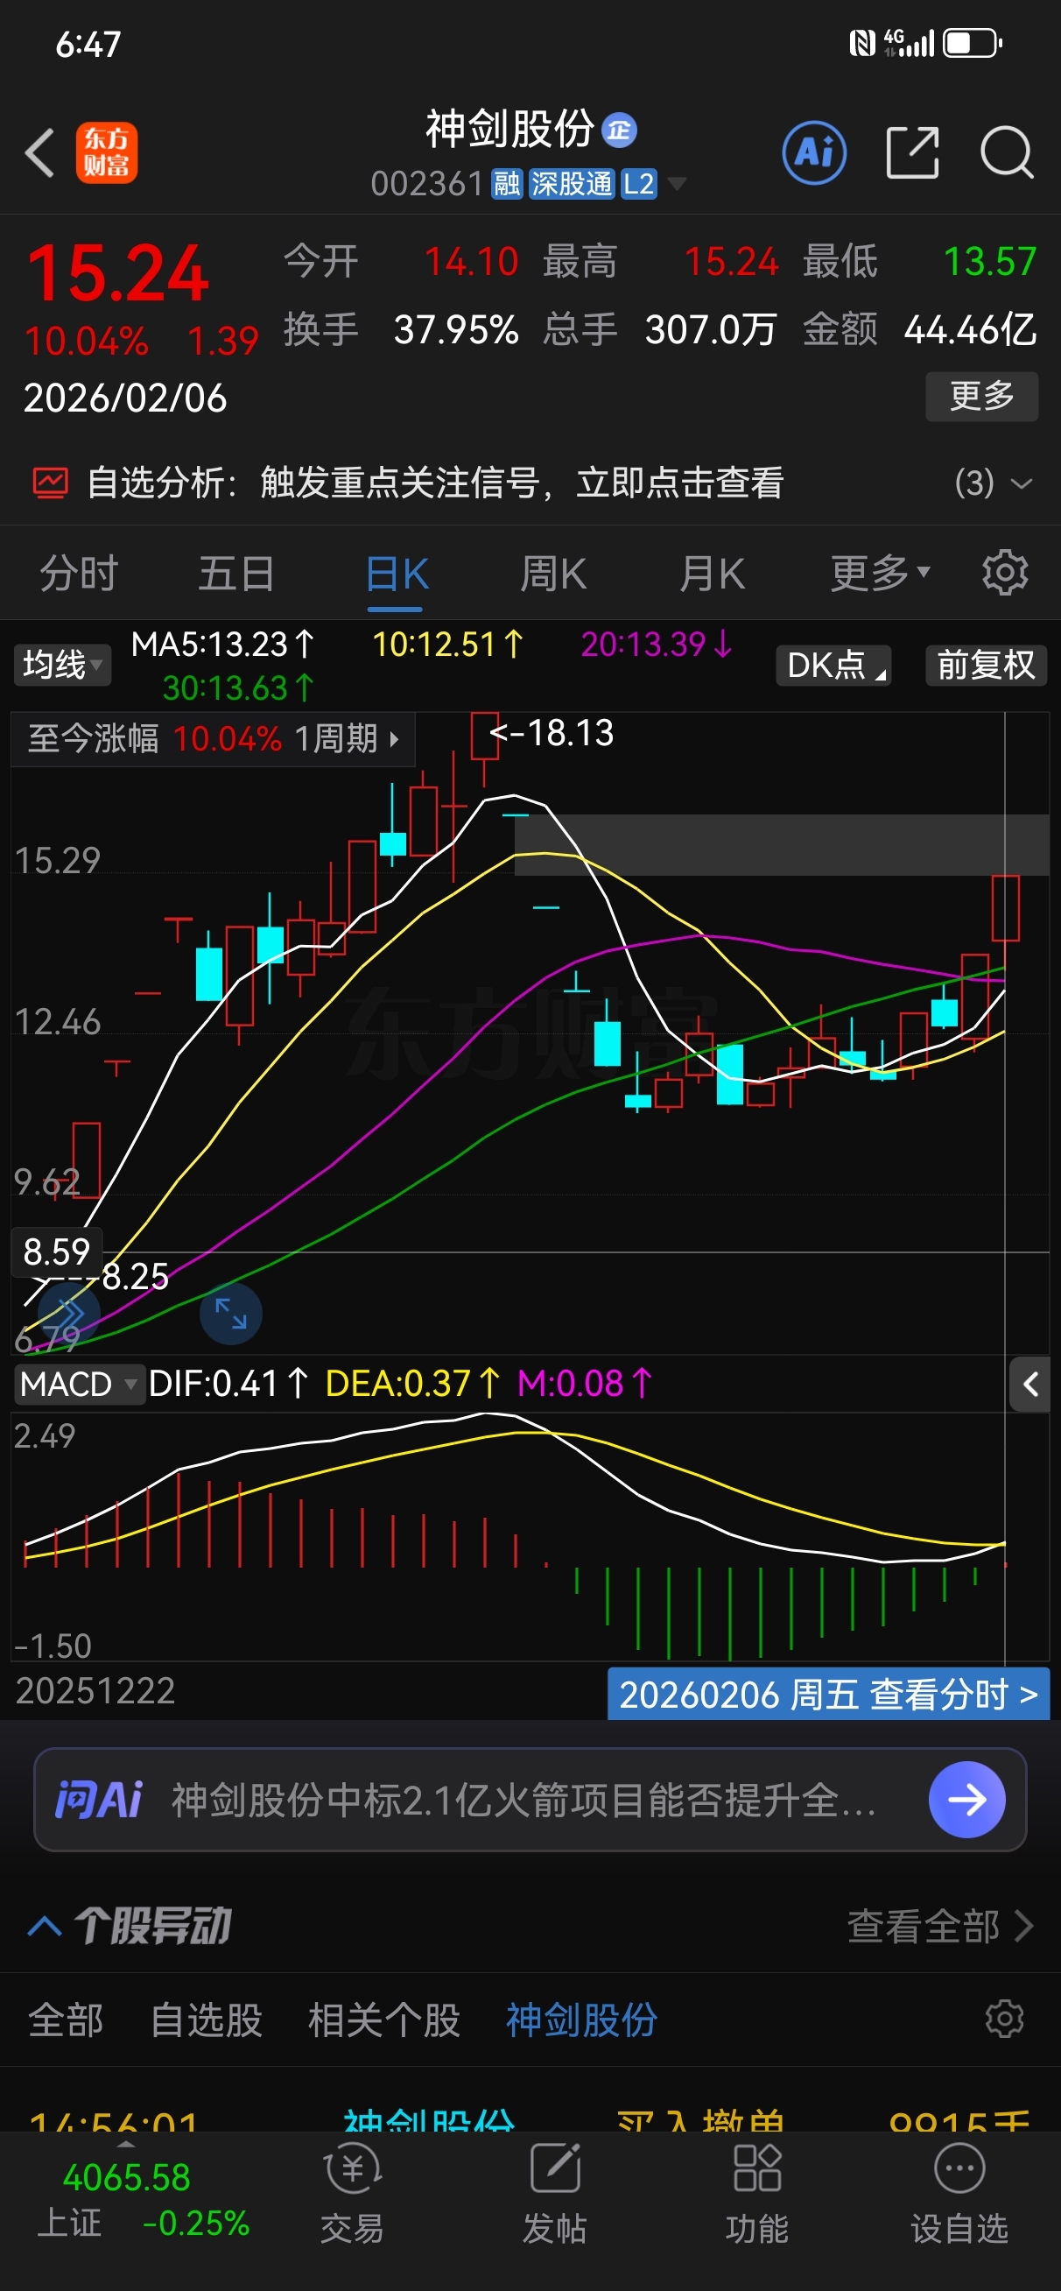Switch to the 五日 tab
The height and width of the screenshot is (2291, 1061).
pyautogui.click(x=235, y=573)
